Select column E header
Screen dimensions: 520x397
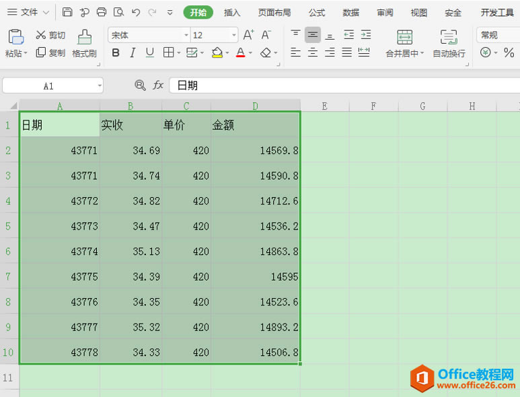325,106
